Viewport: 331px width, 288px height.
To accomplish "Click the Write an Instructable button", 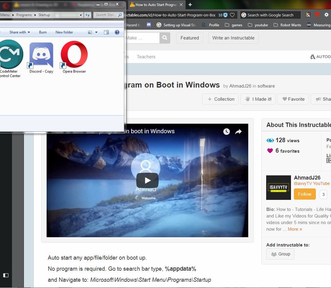I will click(233, 38).
